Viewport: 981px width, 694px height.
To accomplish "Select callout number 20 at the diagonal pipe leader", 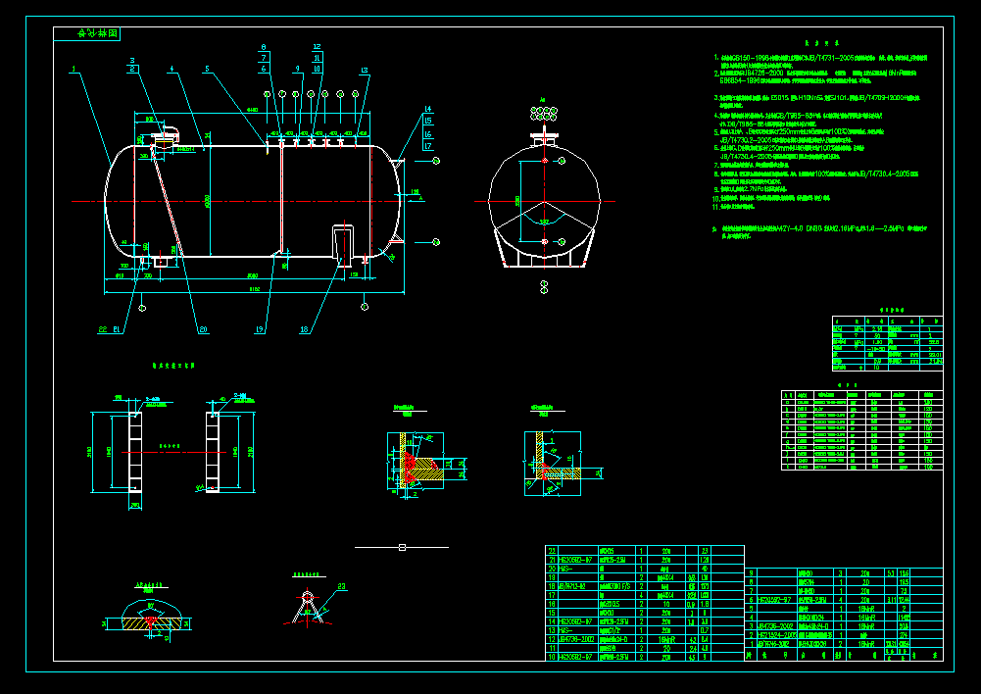I will tap(203, 329).
